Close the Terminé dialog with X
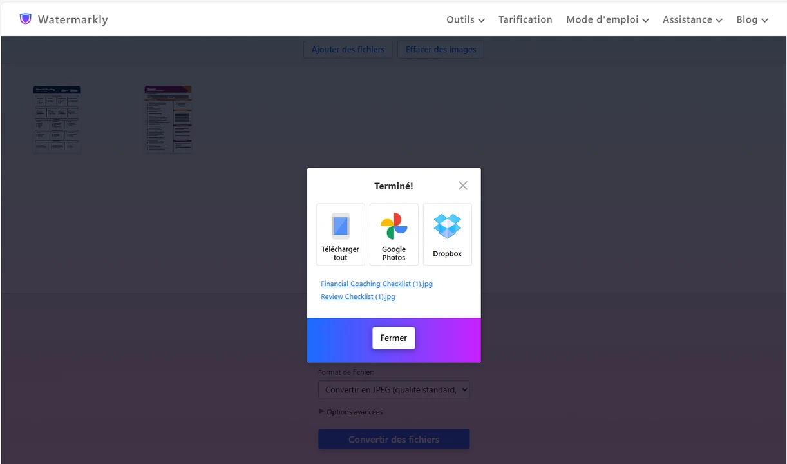Image resolution: width=787 pixels, height=464 pixels. (462, 186)
